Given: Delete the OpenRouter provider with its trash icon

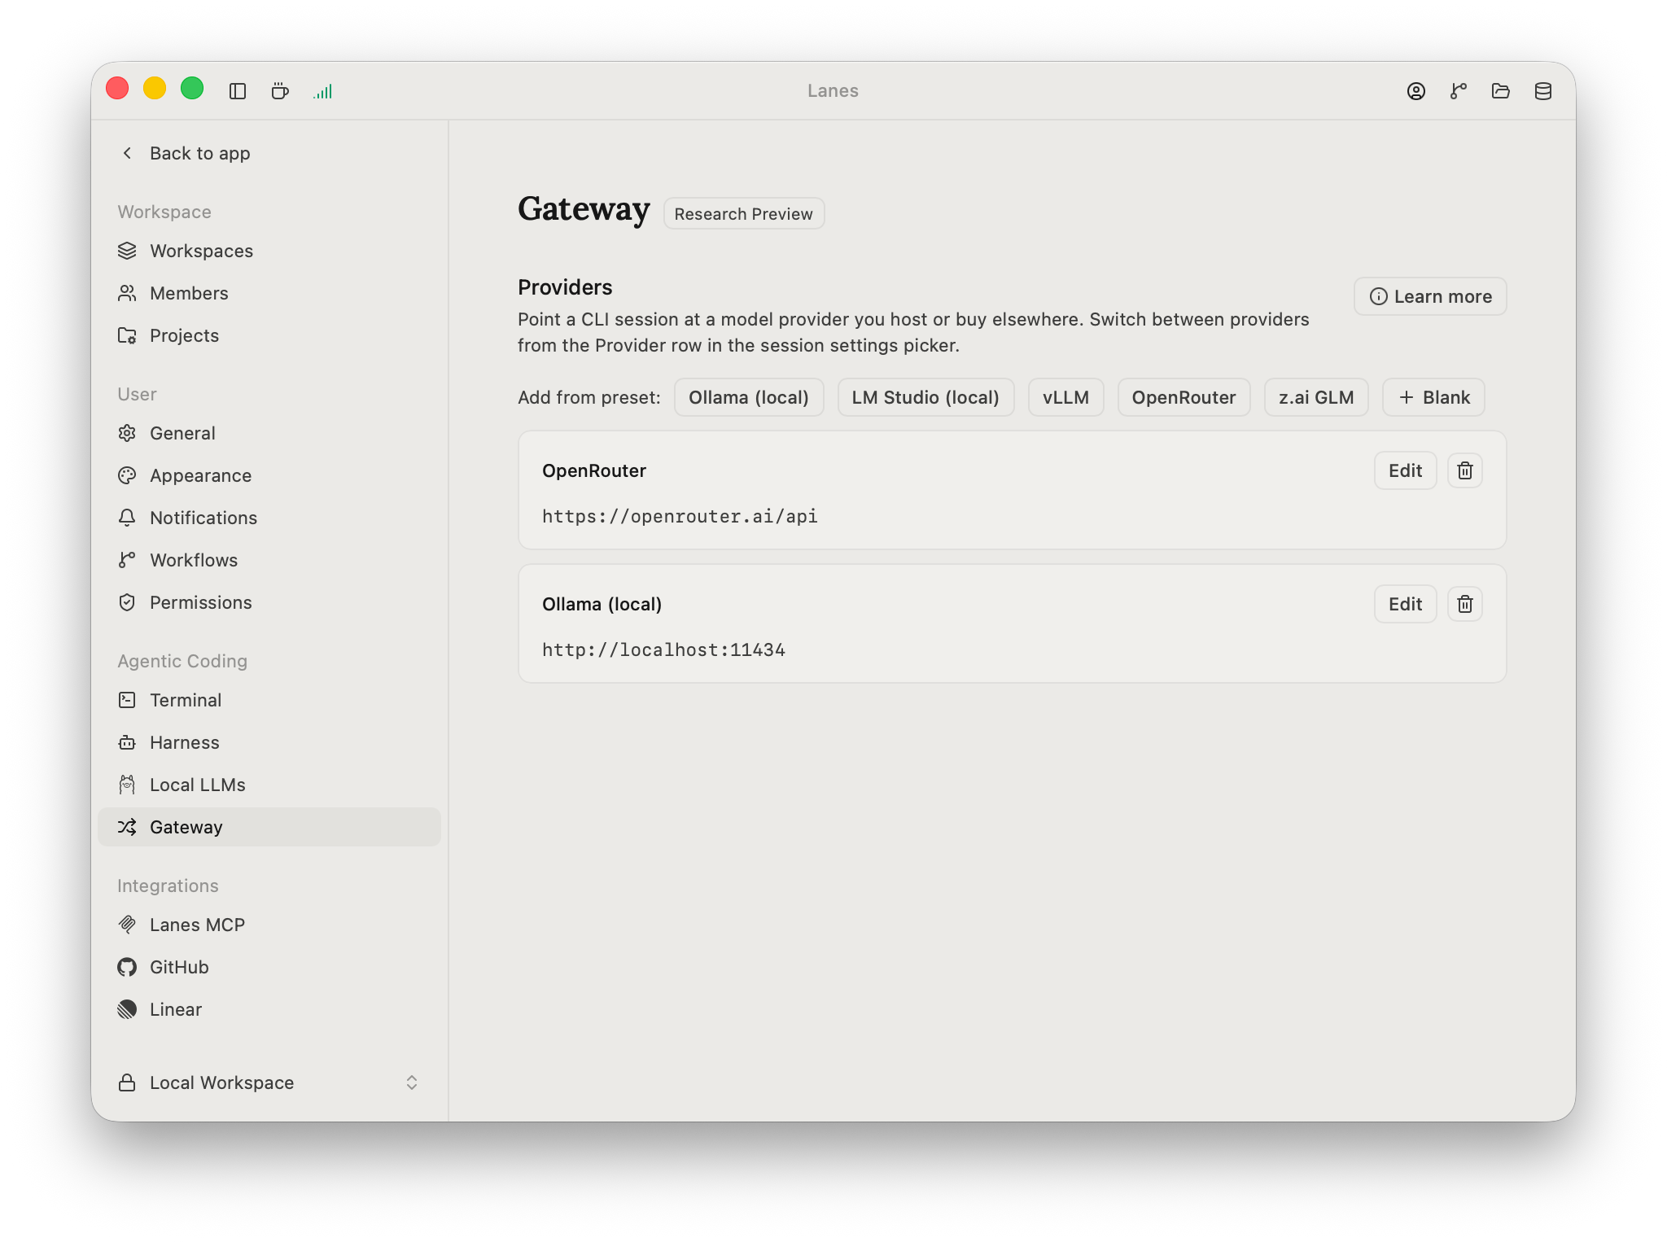Looking at the screenshot, I should (x=1465, y=470).
